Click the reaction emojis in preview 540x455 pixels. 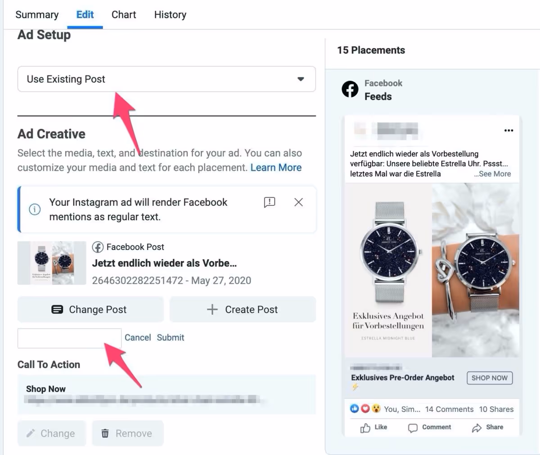point(365,409)
